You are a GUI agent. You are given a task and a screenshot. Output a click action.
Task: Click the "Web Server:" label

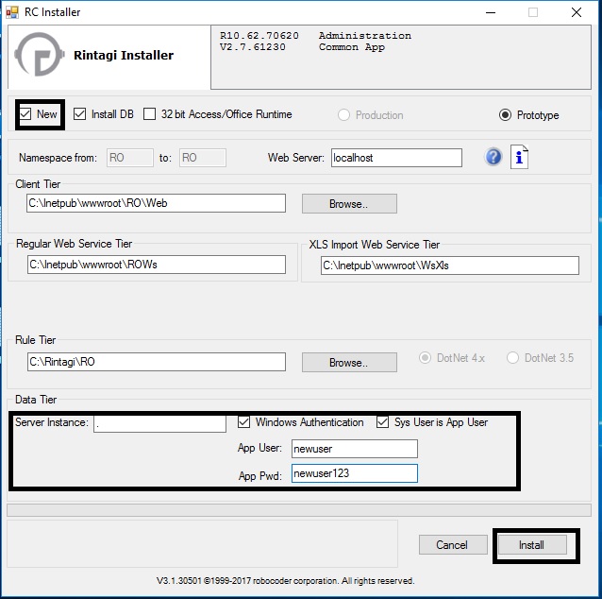(296, 158)
